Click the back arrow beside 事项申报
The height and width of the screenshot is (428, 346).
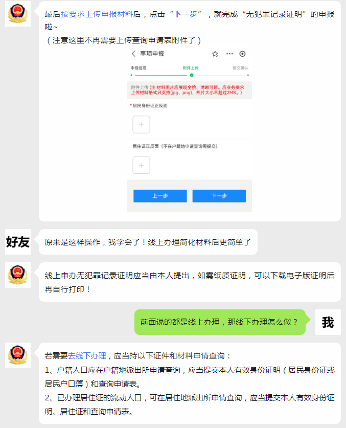133,54
